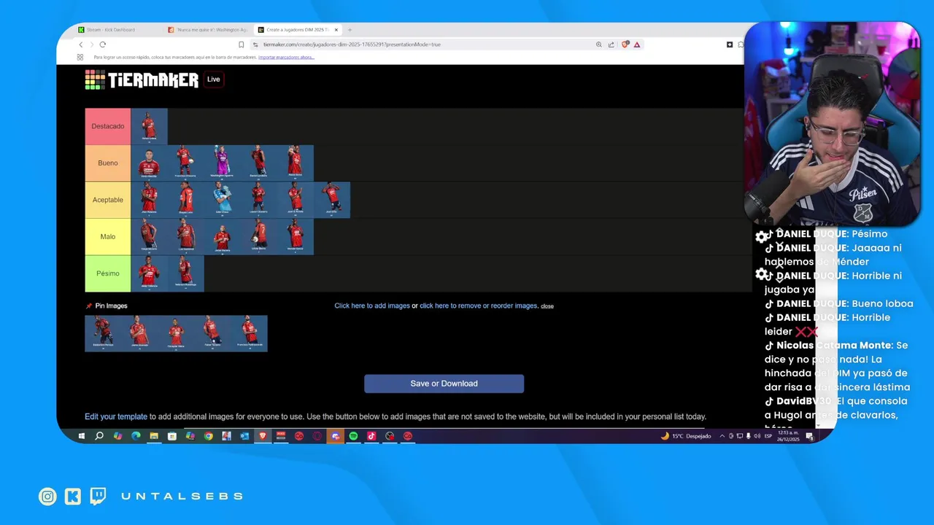
Task: Pick the first player card in Aceptable row
Action: point(149,200)
